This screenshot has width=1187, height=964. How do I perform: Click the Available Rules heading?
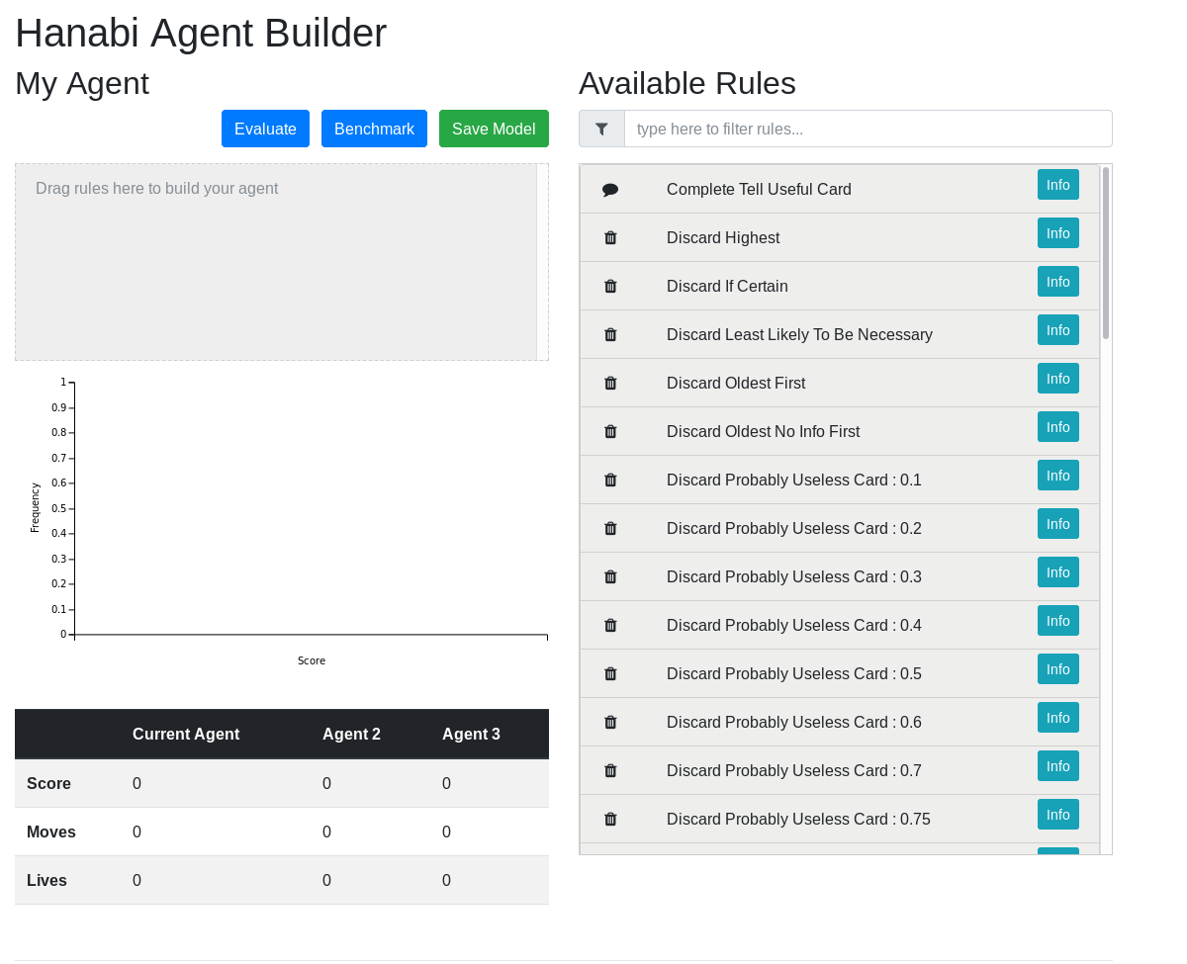tap(687, 83)
